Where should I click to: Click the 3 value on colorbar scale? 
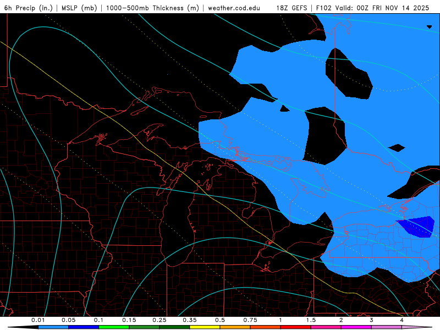[x=371, y=320]
